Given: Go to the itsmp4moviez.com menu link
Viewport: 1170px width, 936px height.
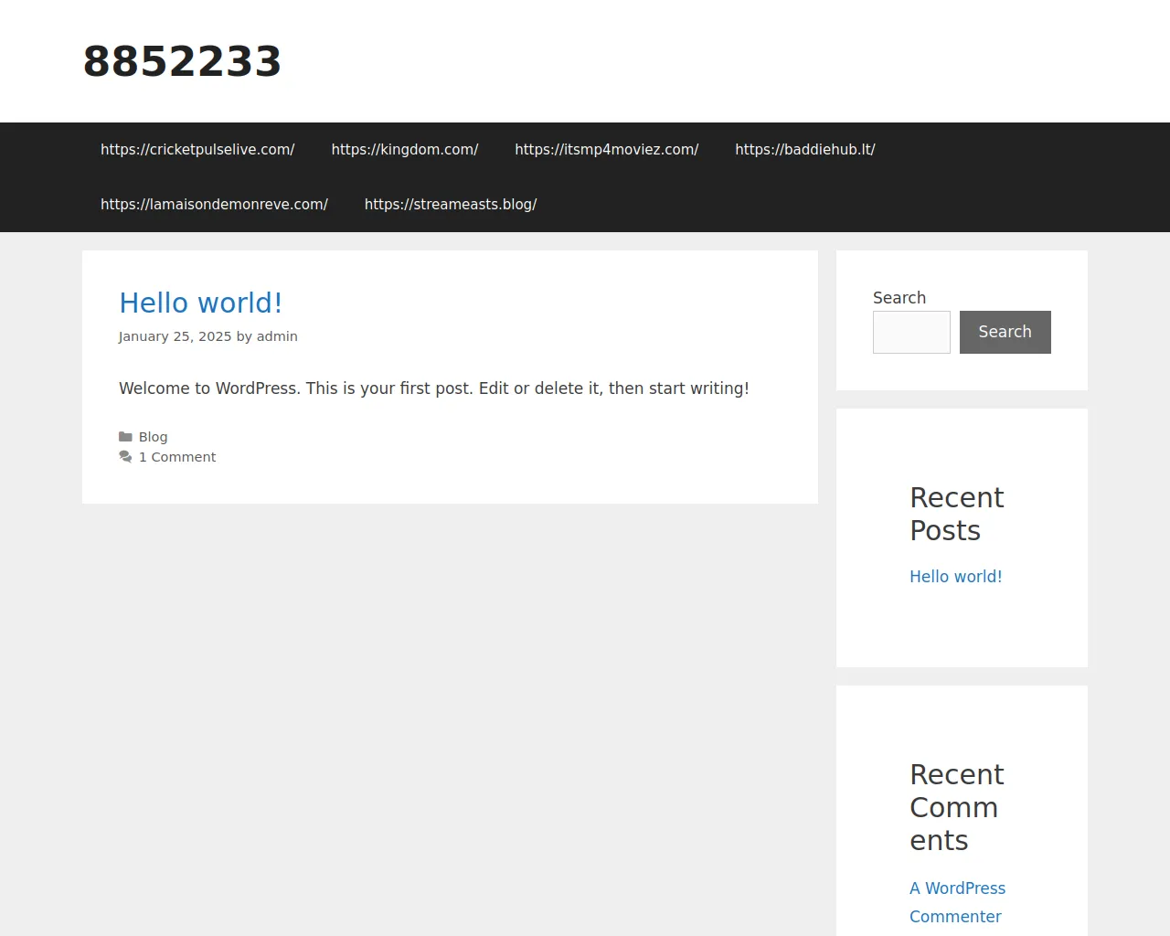Looking at the screenshot, I should 606,150.
